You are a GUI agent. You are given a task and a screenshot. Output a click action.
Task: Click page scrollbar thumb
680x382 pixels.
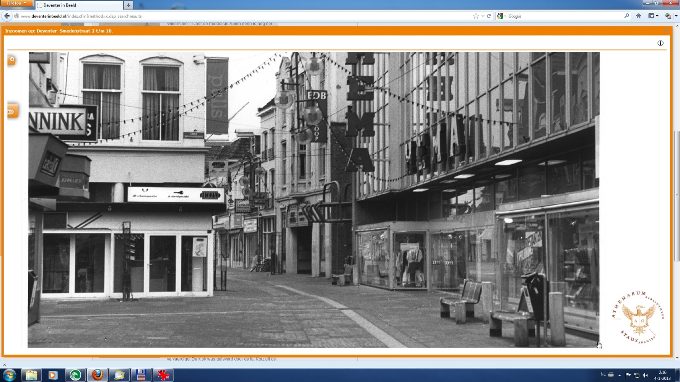pos(677,196)
